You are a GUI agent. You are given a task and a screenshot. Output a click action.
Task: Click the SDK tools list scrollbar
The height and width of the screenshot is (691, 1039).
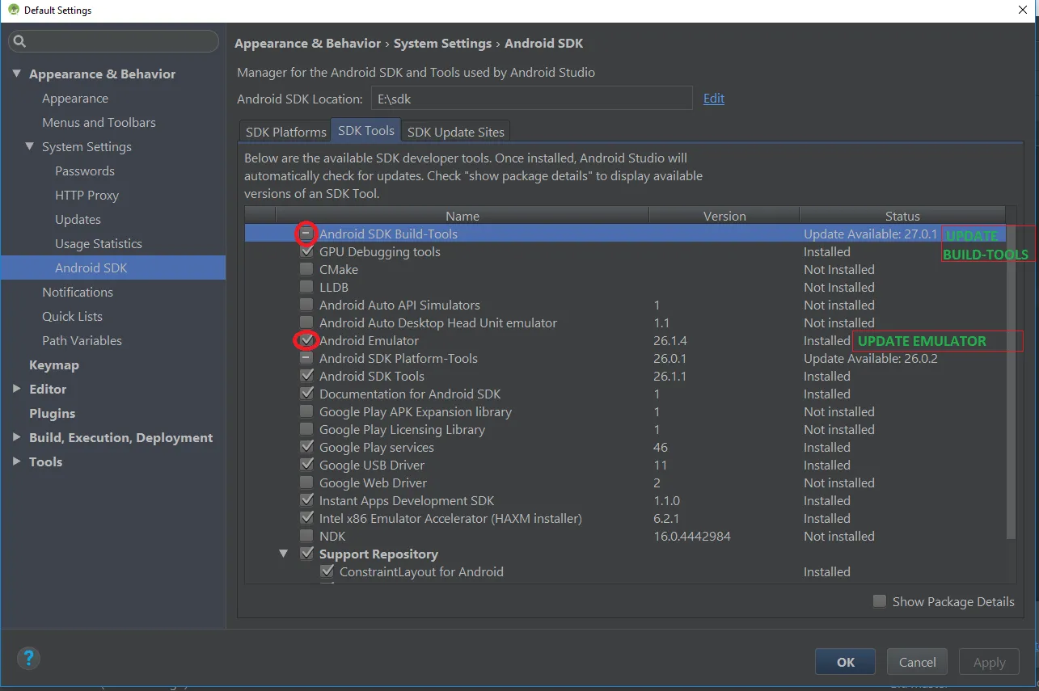point(1011,382)
